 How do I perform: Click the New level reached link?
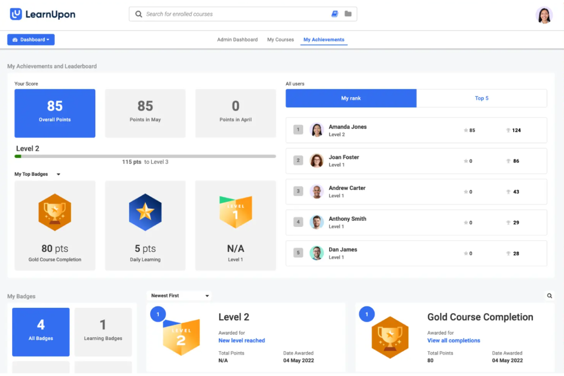tap(242, 340)
